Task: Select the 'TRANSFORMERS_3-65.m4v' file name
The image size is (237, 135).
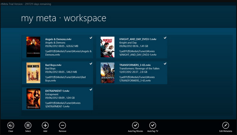Action: pyautogui.click(x=135, y=65)
